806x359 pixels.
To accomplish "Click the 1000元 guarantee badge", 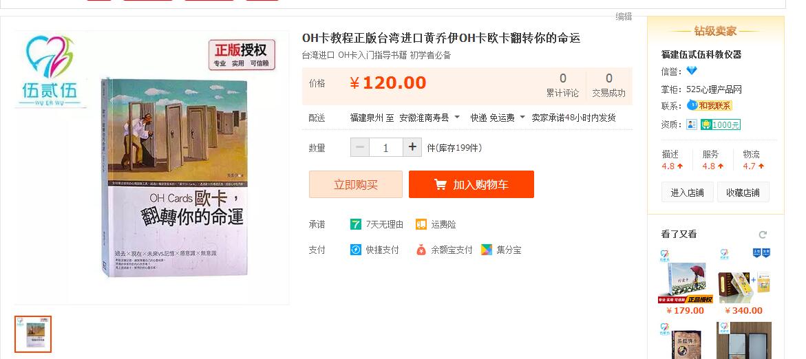I will 720,124.
